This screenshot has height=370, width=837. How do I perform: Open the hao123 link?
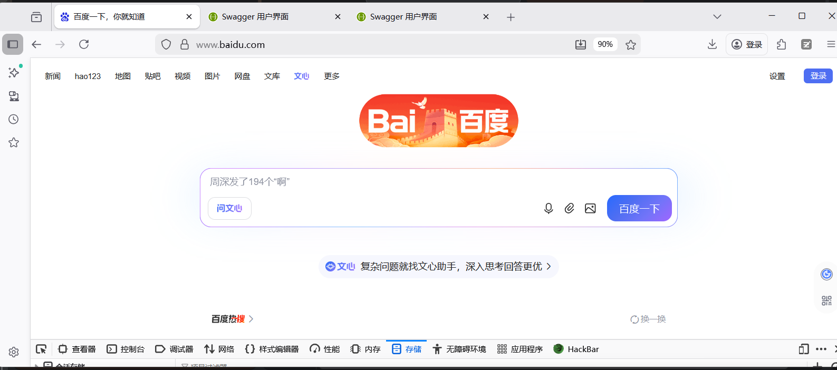point(88,76)
